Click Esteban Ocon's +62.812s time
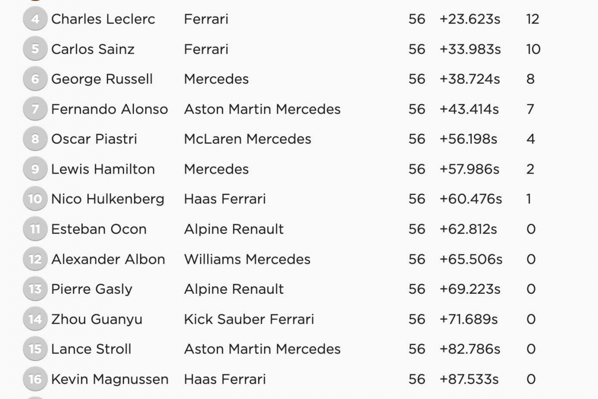The image size is (598, 399). [x=468, y=229]
